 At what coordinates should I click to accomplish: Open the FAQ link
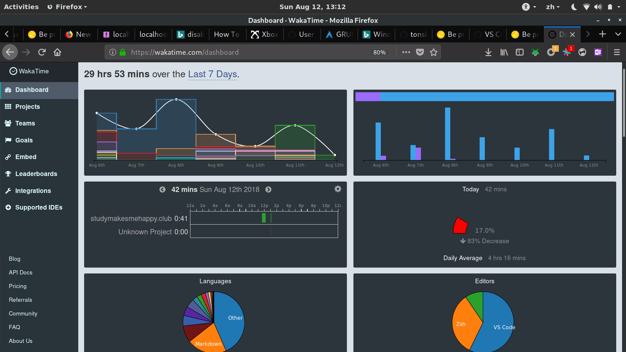pos(14,327)
